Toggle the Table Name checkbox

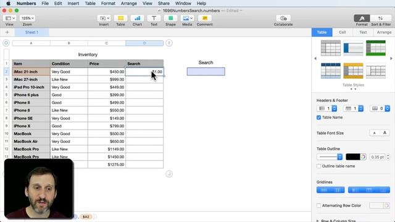pos(318,118)
